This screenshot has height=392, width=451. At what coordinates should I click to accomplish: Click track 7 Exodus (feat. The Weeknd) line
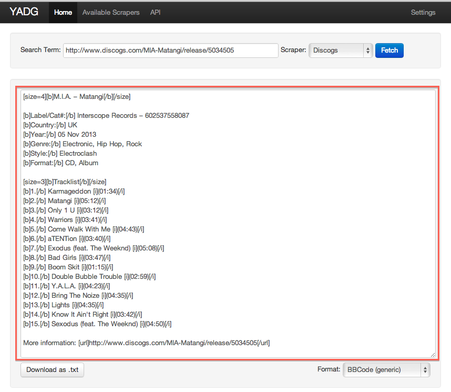pyautogui.click(x=94, y=248)
